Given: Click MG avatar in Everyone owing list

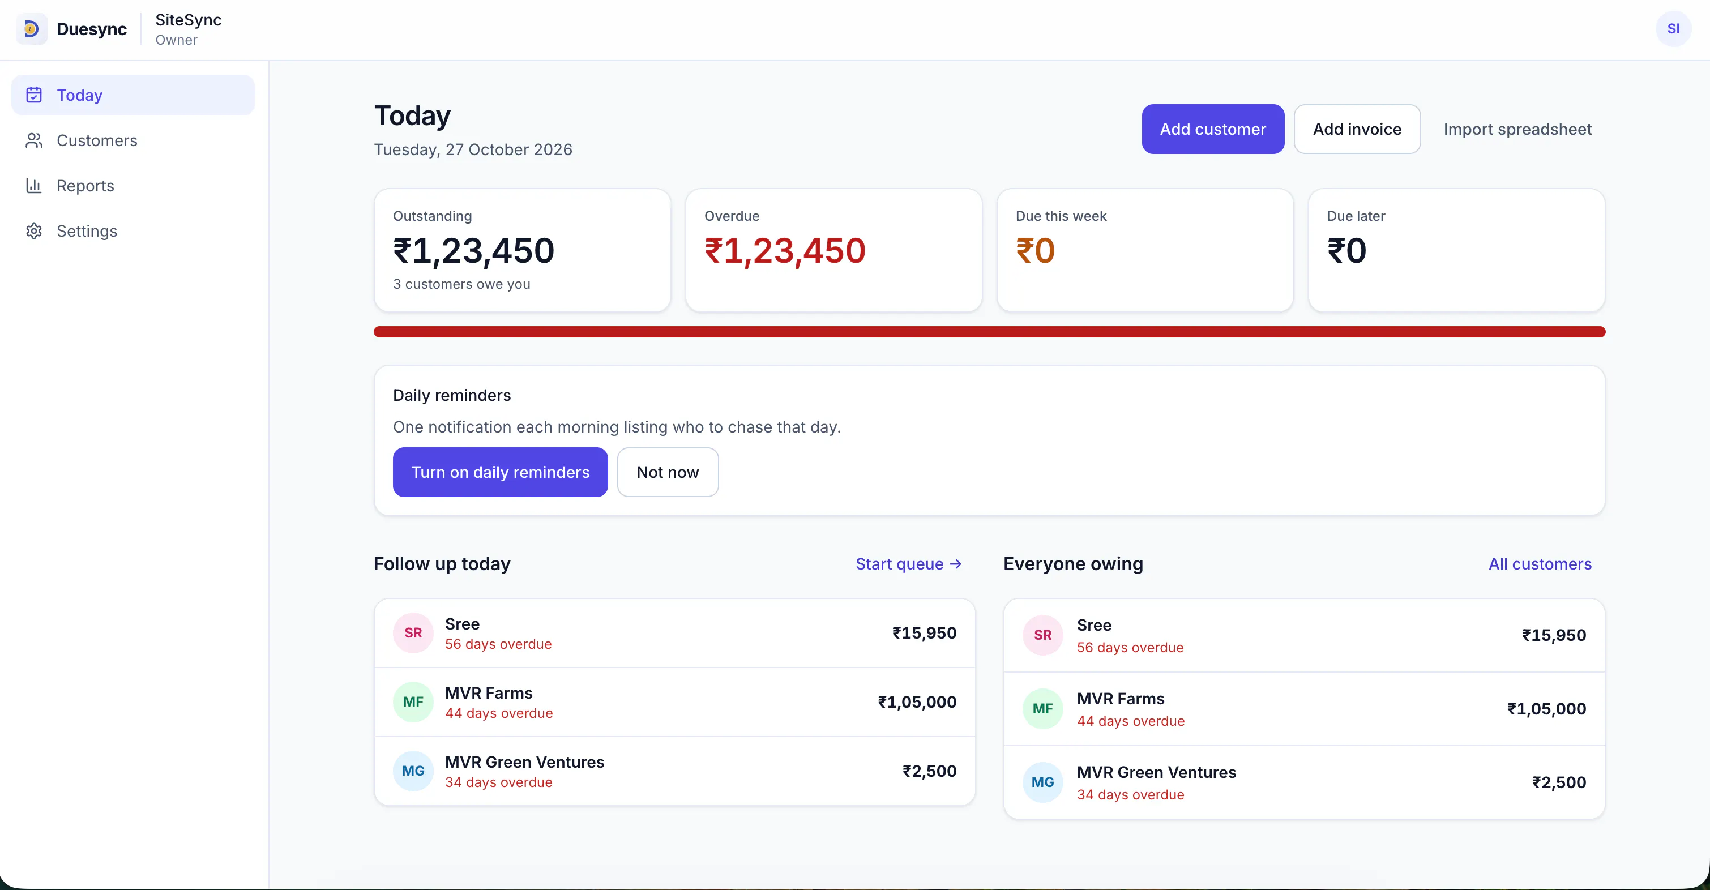Looking at the screenshot, I should 1042,782.
